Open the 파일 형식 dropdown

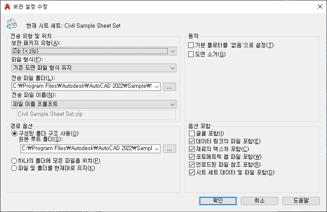pos(93,68)
